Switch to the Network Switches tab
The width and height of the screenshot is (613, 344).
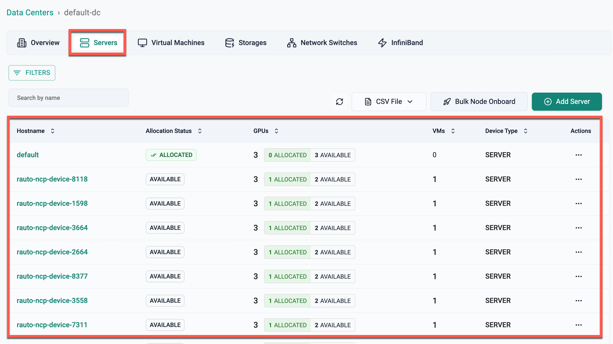pyautogui.click(x=322, y=43)
